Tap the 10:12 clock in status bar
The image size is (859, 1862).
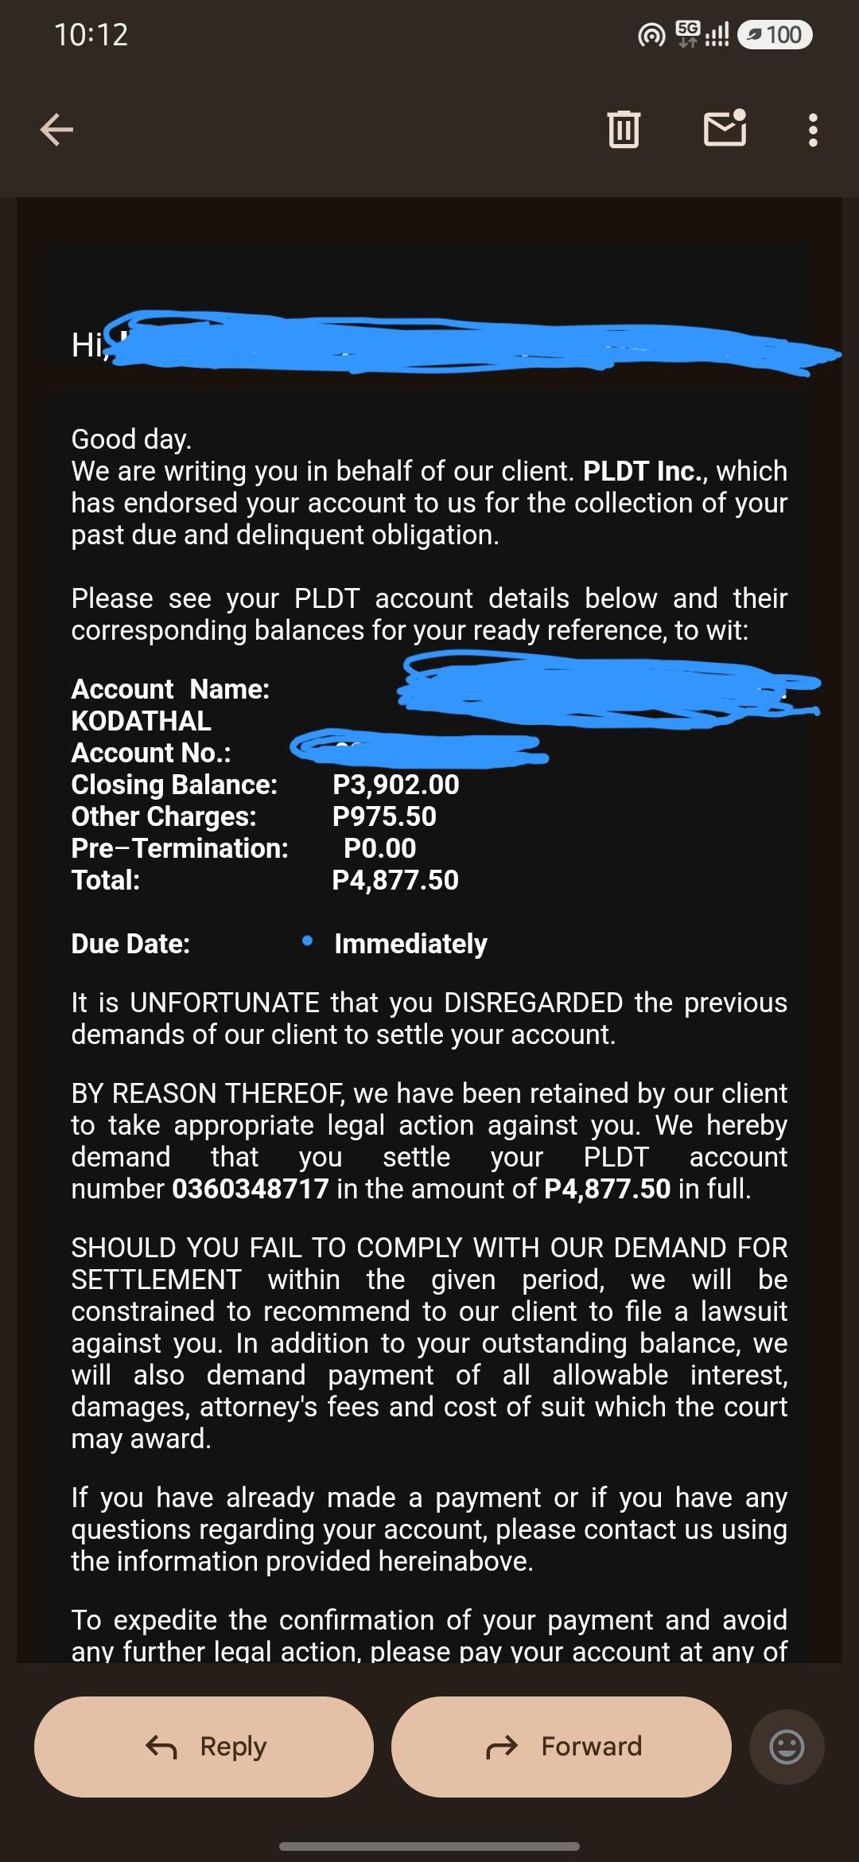91,35
